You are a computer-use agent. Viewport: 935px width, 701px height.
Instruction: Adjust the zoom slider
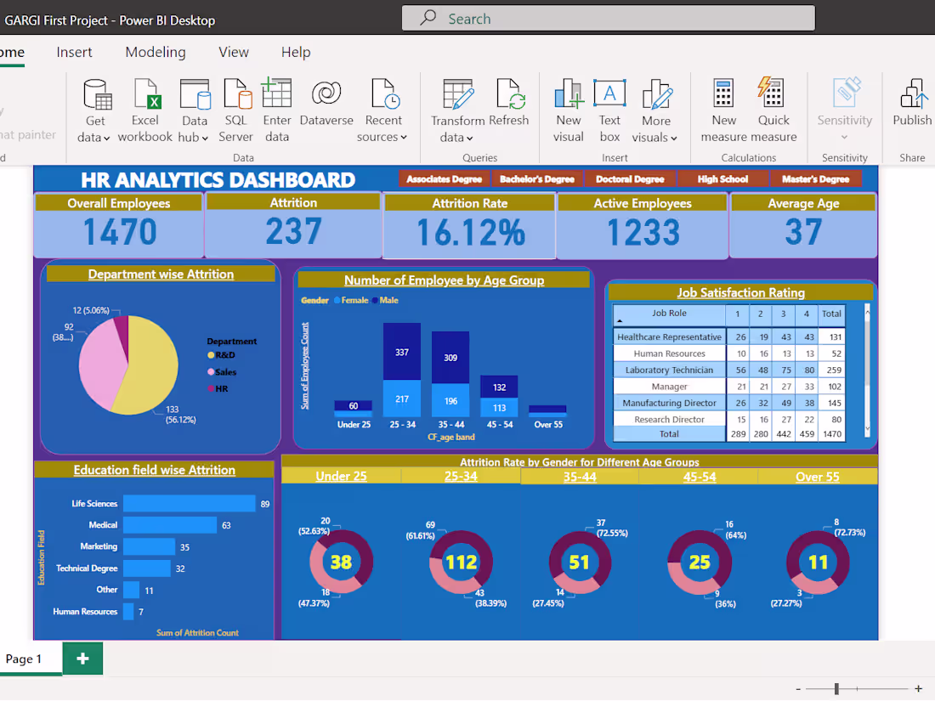(x=836, y=689)
